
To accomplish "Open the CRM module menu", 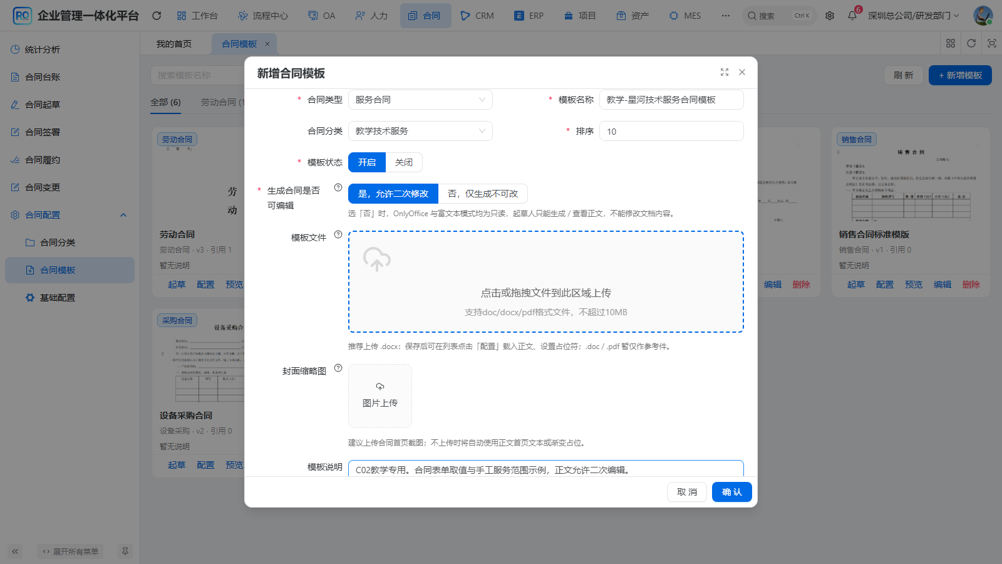I will point(477,16).
